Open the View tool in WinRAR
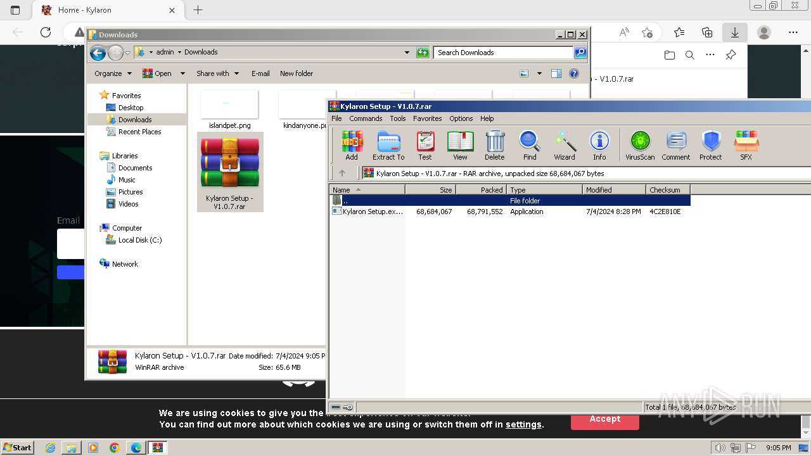This screenshot has height=456, width=811. [x=461, y=146]
